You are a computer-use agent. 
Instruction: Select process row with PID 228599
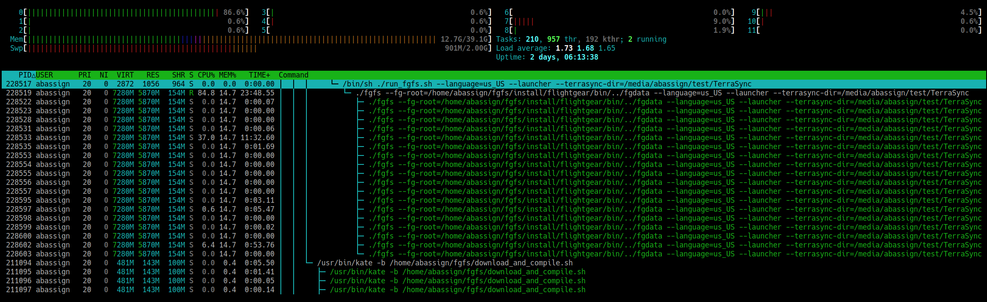click(494, 227)
